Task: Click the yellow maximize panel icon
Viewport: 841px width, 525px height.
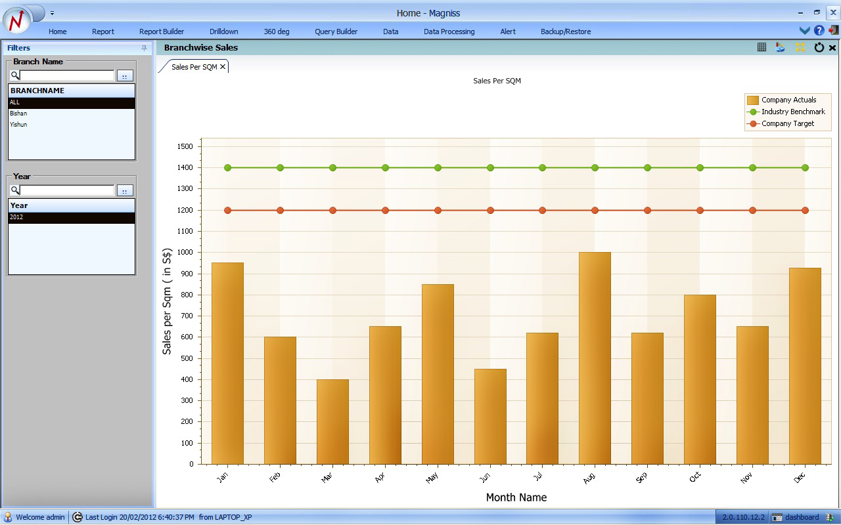Action: (800, 47)
